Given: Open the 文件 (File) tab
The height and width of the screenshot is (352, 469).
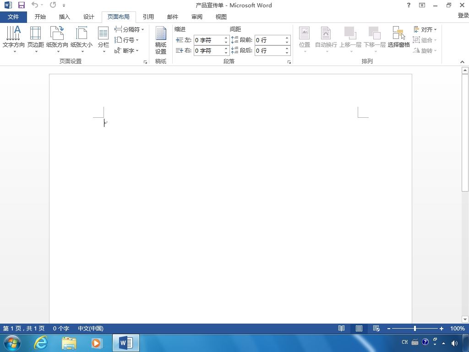Looking at the screenshot, I should point(13,17).
